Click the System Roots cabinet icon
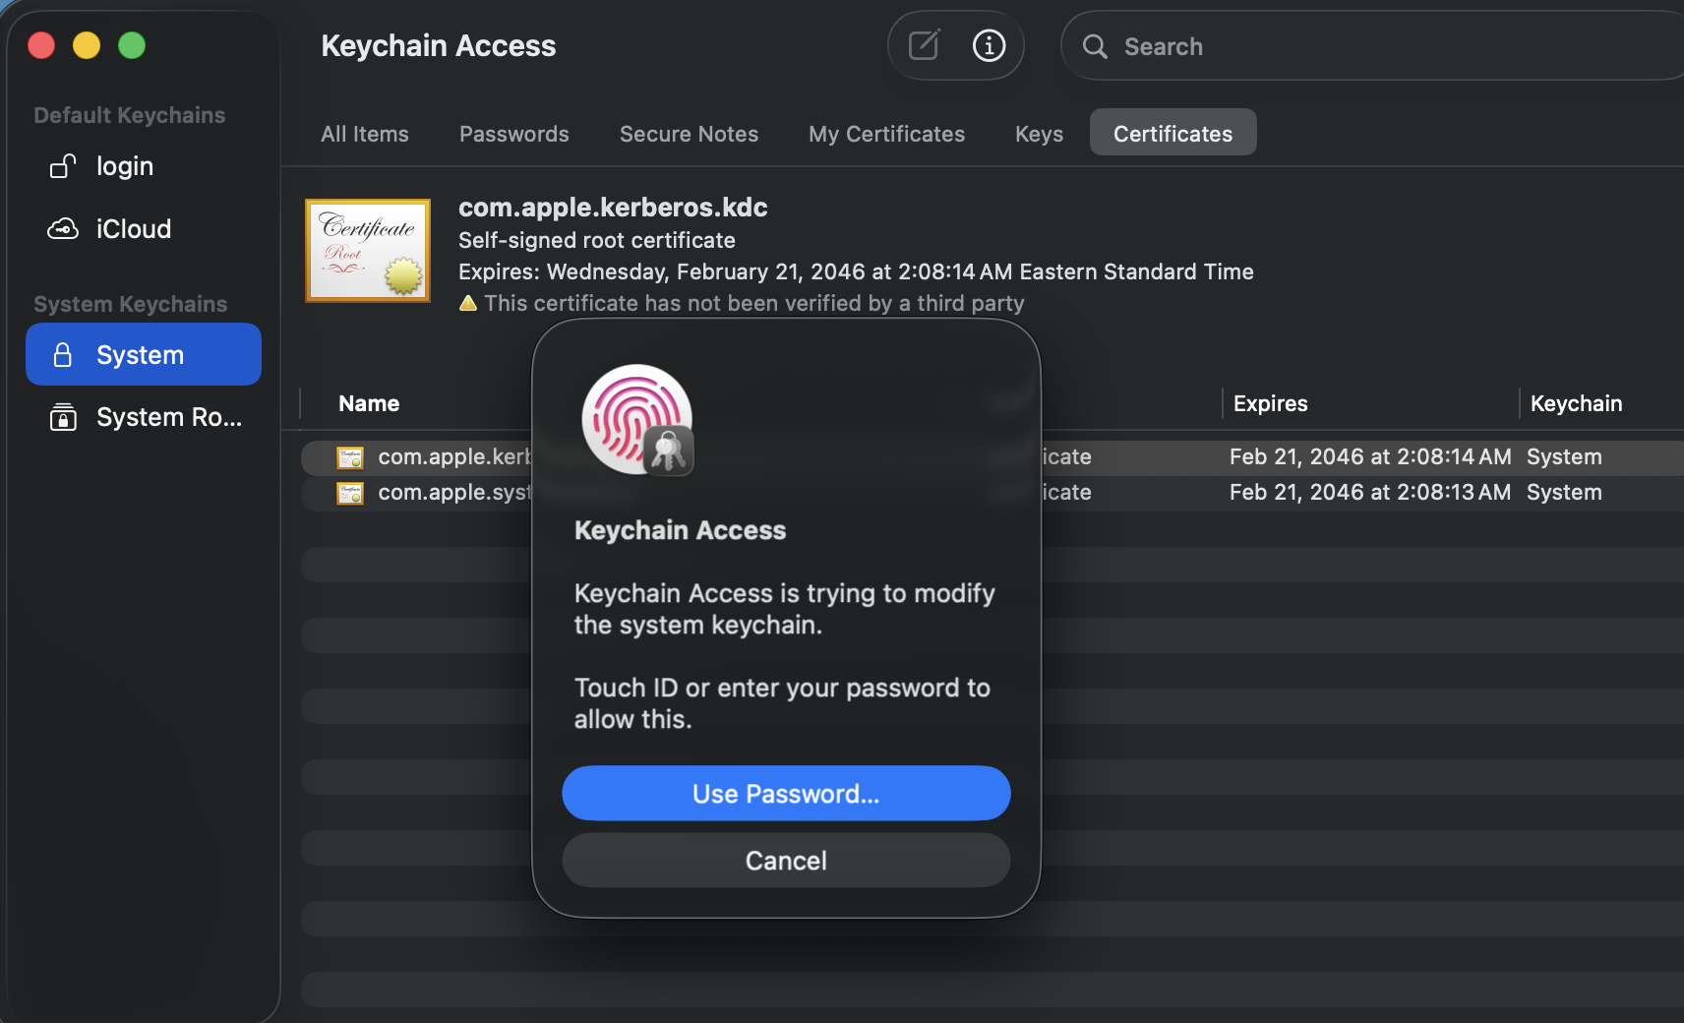Screen dimensions: 1684x1023 pyautogui.click(x=63, y=417)
